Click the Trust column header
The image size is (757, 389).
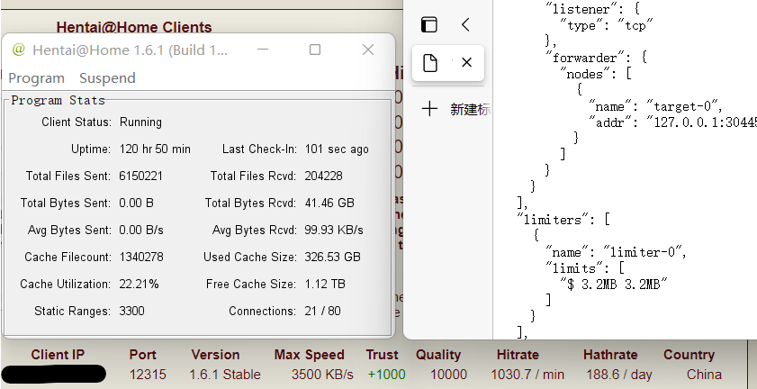coord(382,355)
